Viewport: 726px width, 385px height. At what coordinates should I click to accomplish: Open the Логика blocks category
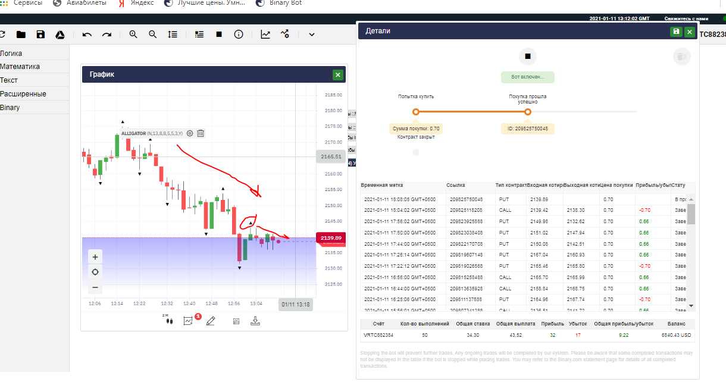coord(35,53)
